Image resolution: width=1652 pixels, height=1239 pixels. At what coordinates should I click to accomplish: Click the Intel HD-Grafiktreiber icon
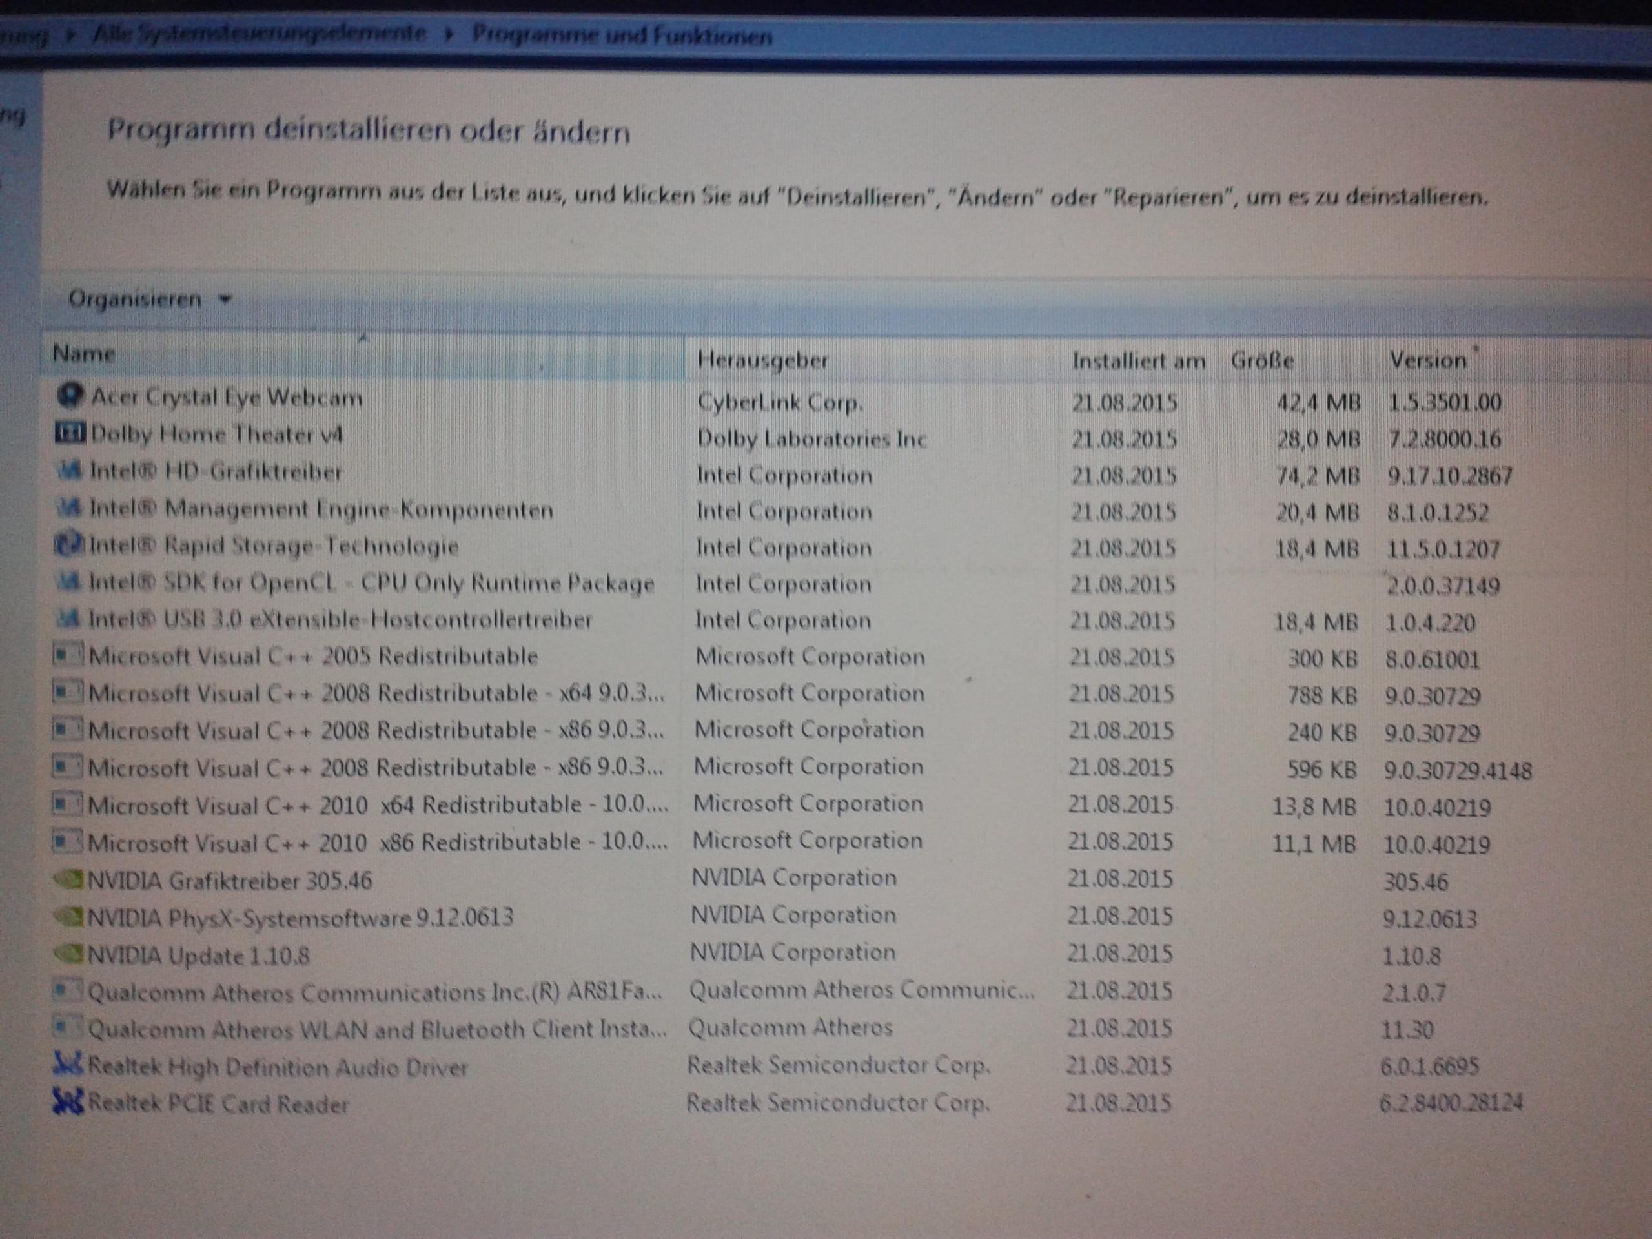click(x=68, y=471)
